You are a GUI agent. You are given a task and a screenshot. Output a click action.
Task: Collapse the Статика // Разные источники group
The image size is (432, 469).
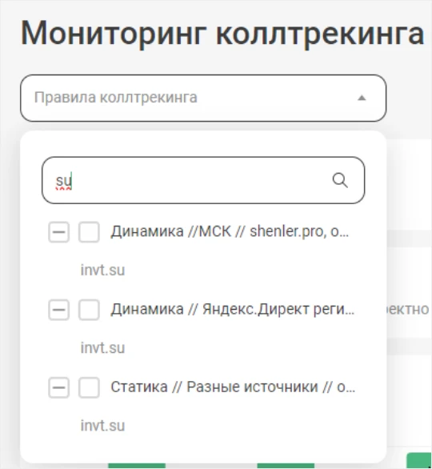click(59, 387)
